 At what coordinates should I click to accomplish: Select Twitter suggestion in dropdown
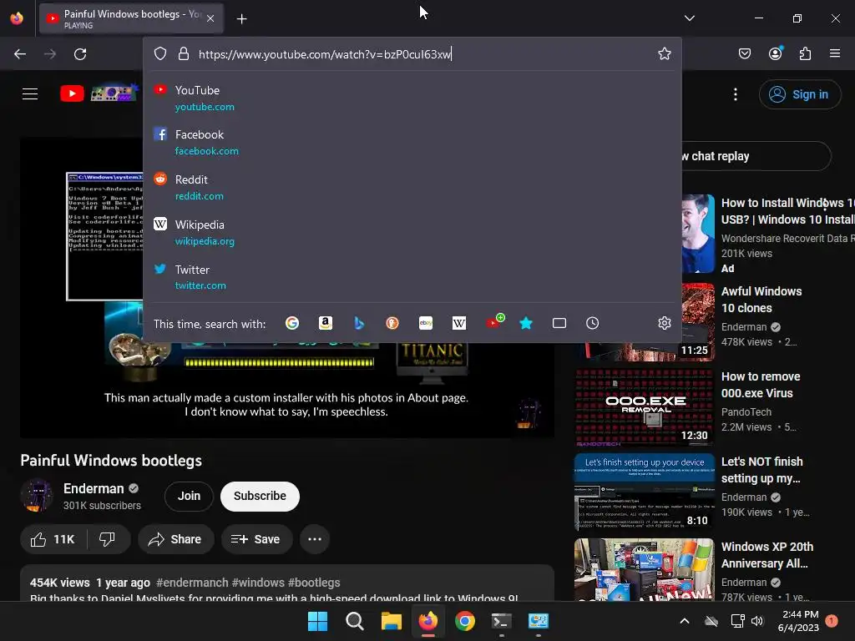coord(412,277)
